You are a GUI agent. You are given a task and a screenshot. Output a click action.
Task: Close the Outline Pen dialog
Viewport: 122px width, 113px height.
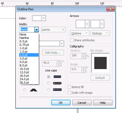(x=110, y=9)
